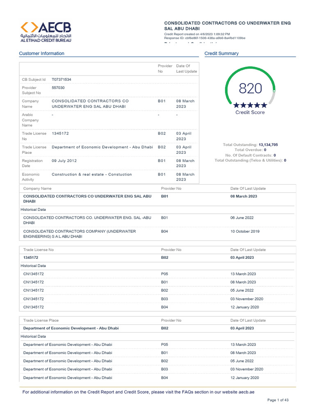
Task: Click CN1345172 row dated 03 November 2020
Action: [157, 299]
